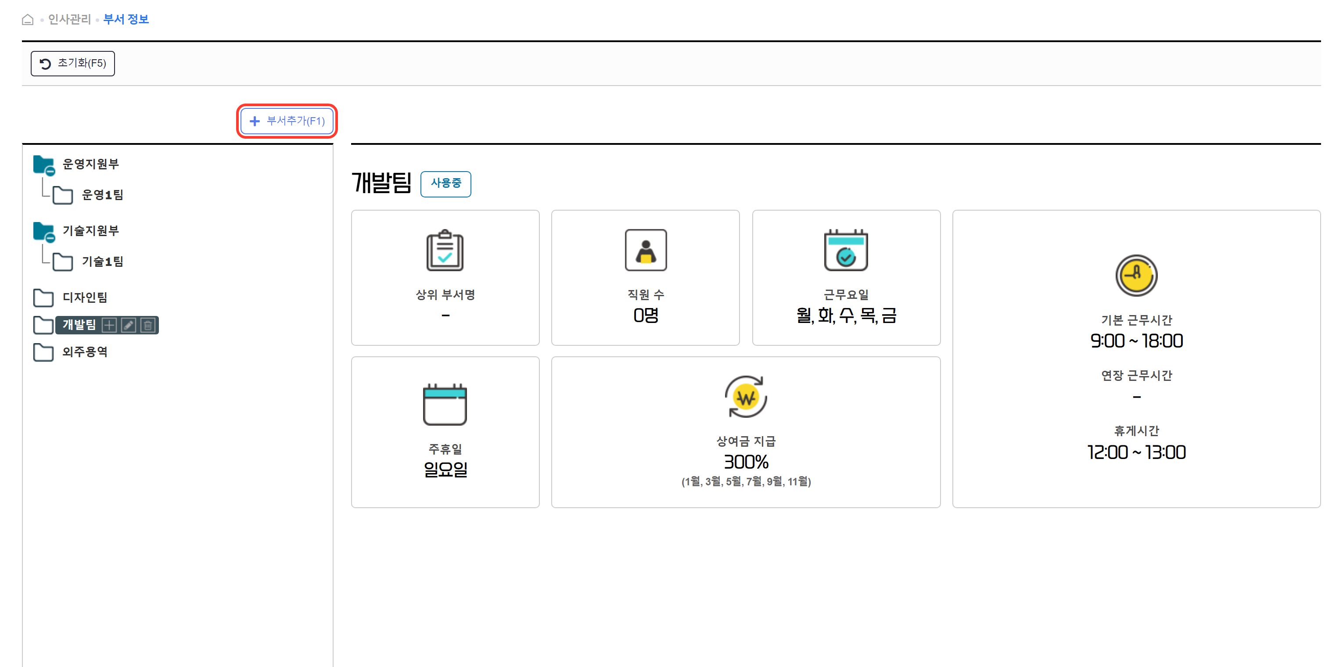This screenshot has width=1343, height=667.
Task: Click the 월, 화, 수, 목, 금 value
Action: point(846,316)
